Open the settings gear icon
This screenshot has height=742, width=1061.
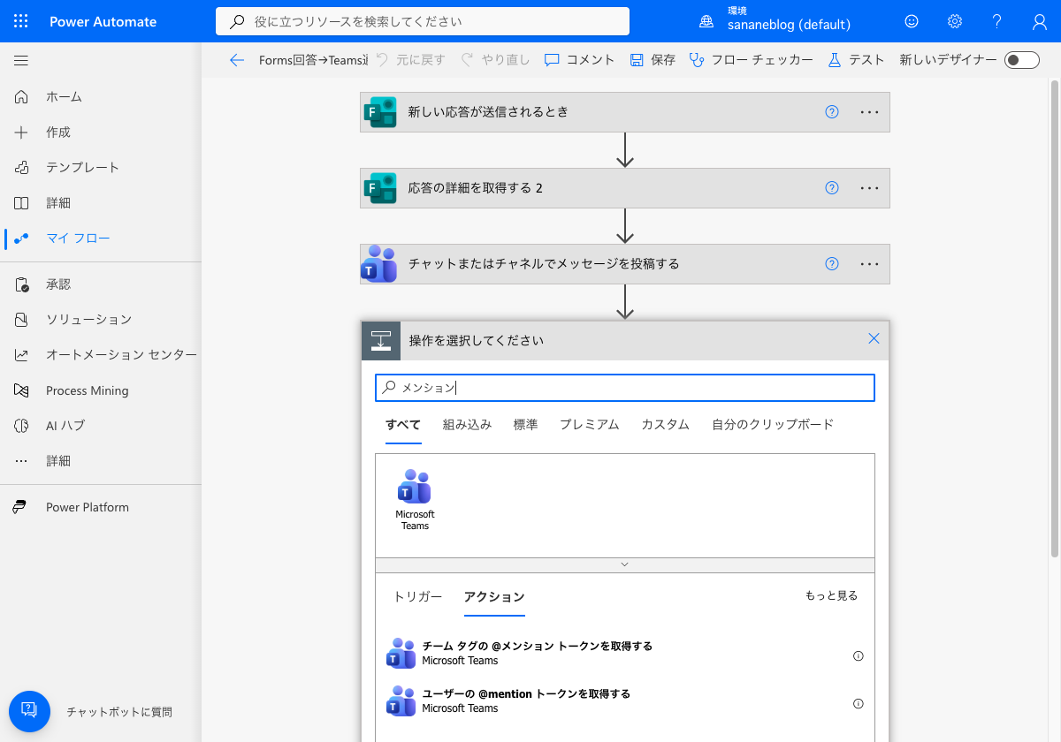tap(955, 21)
